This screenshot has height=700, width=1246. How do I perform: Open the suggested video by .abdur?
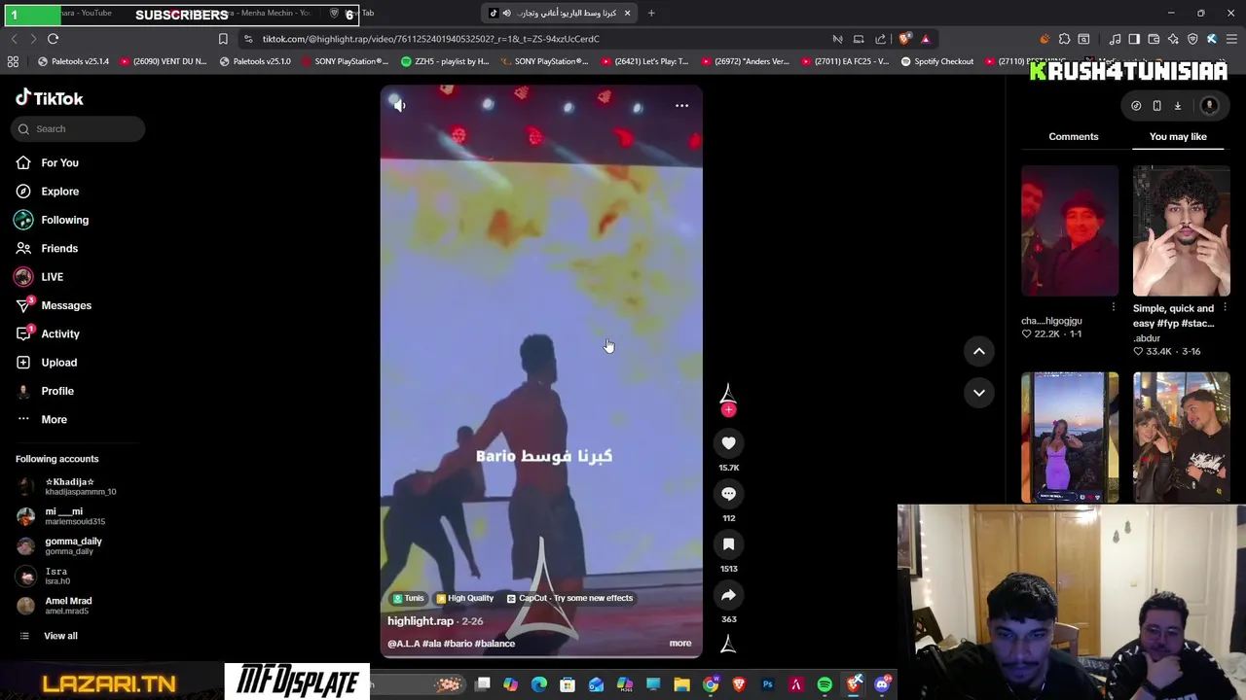(x=1181, y=230)
